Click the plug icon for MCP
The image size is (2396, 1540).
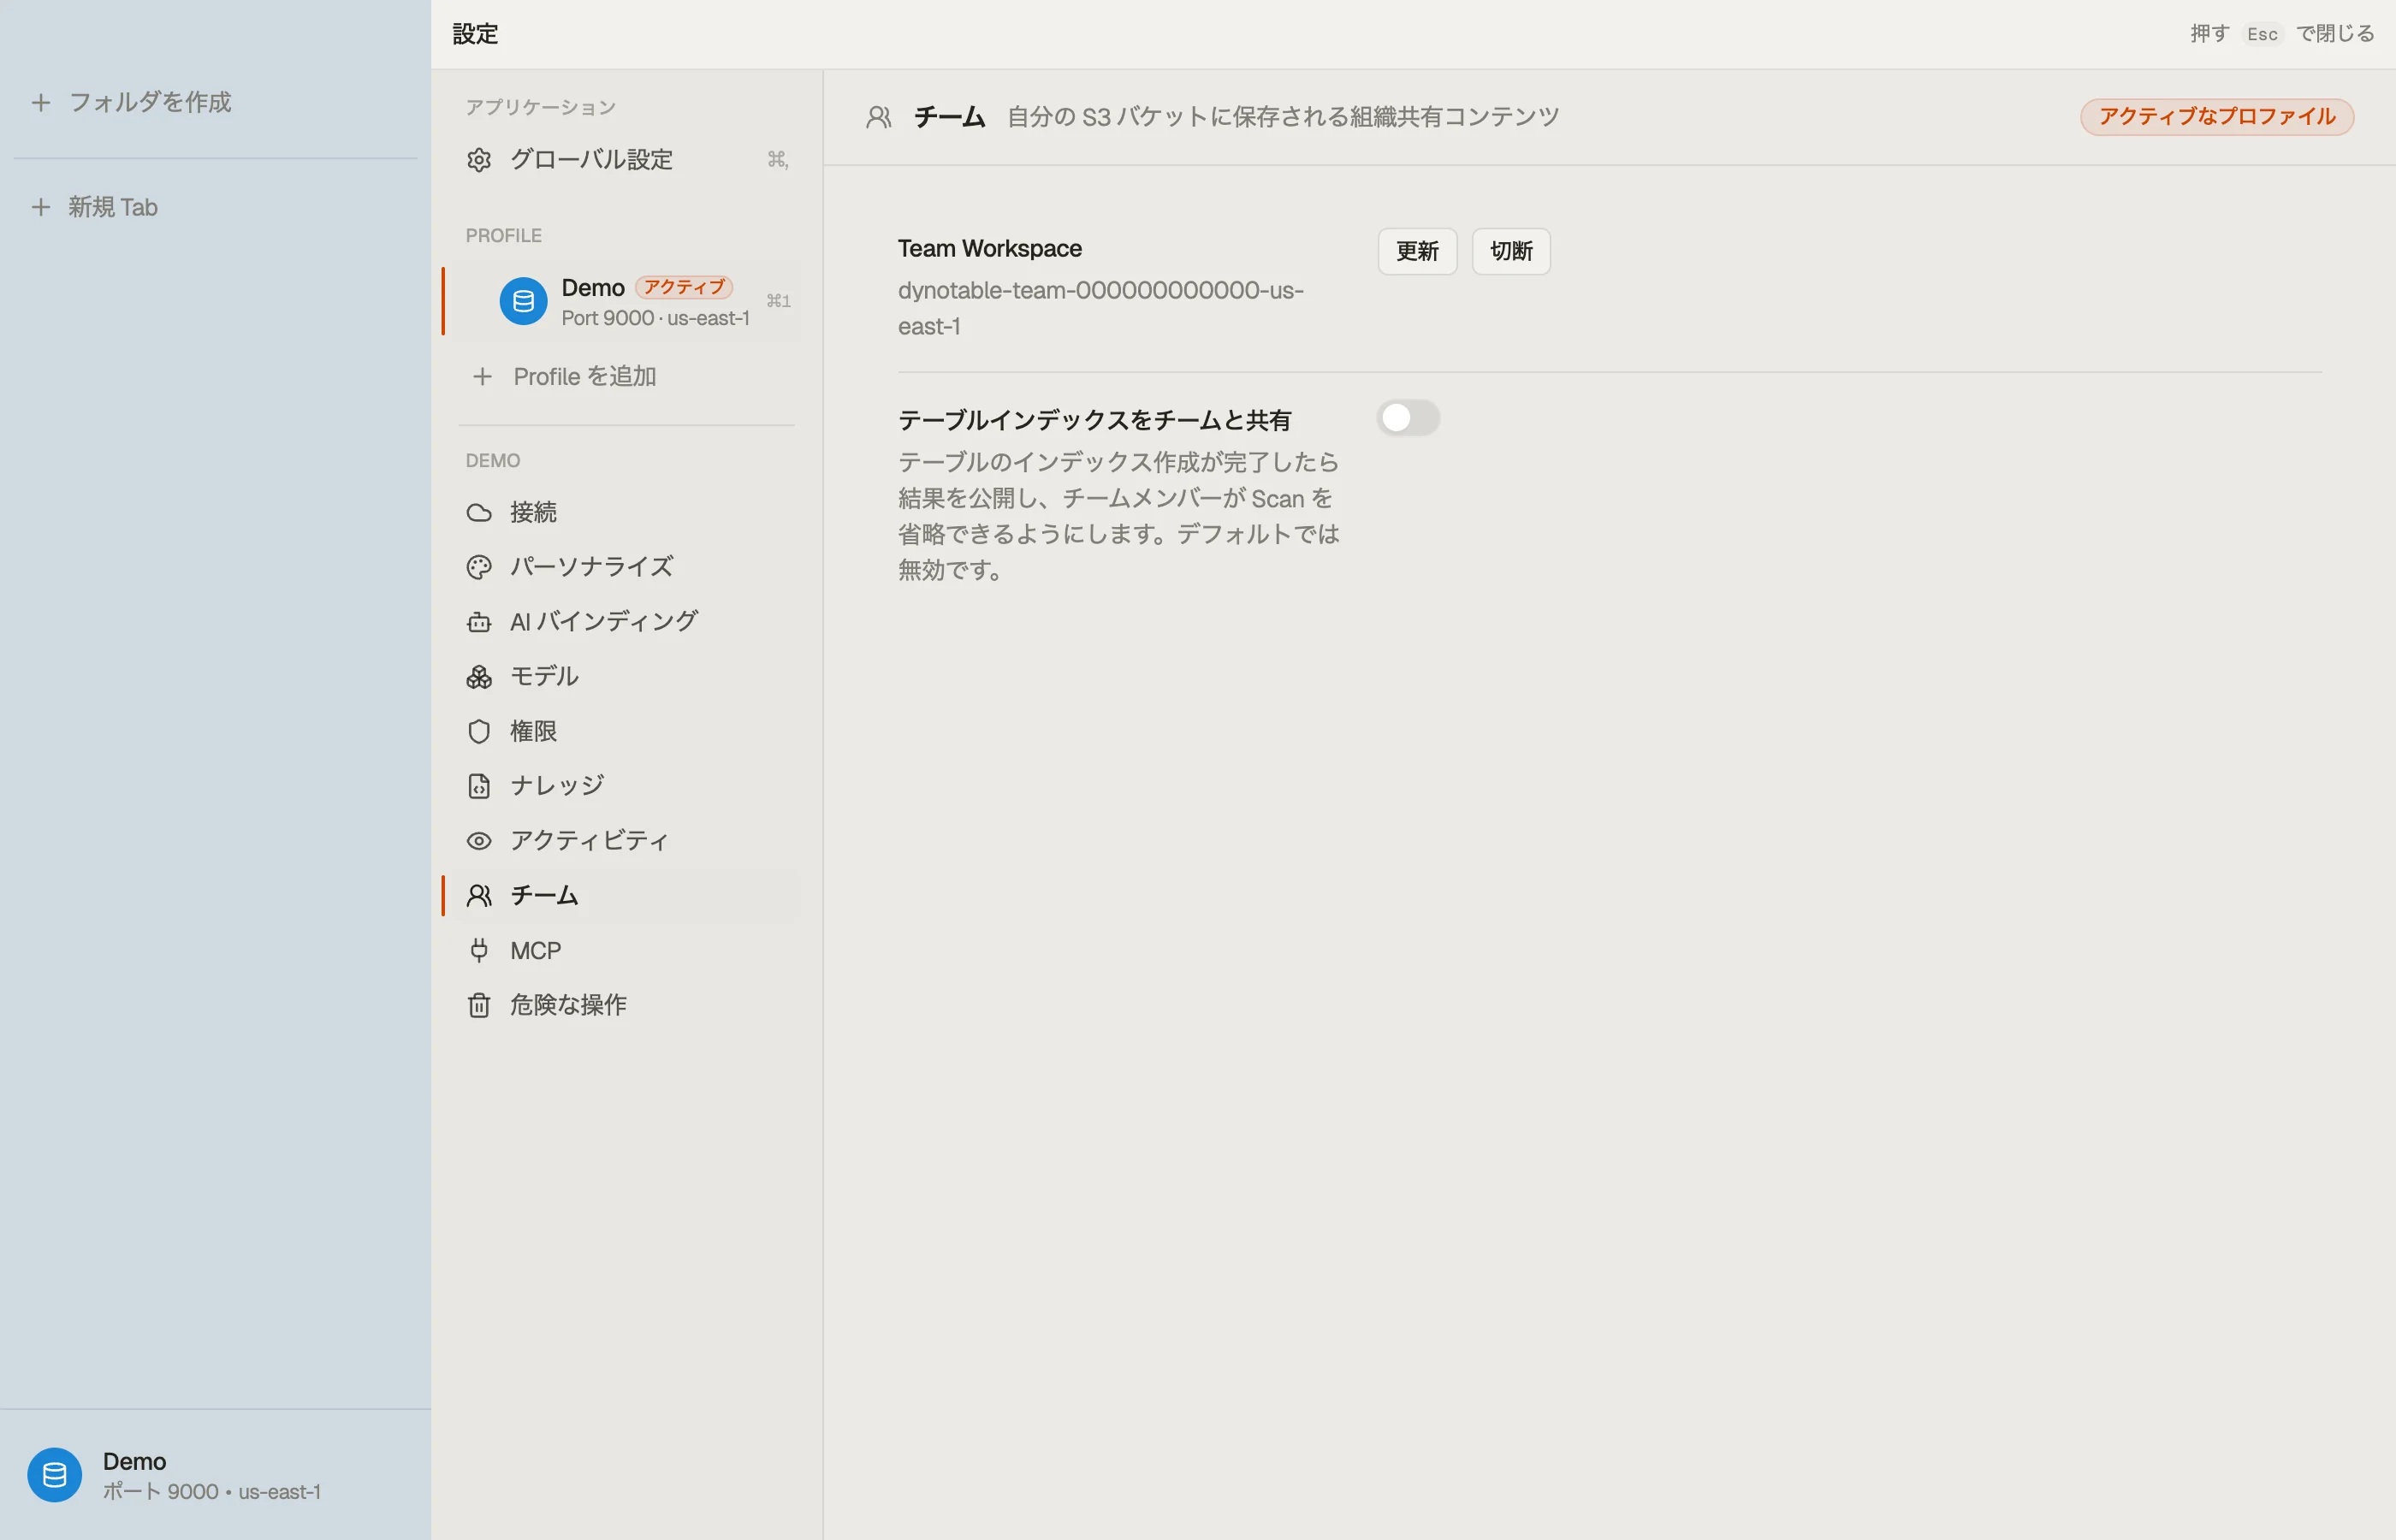pyautogui.click(x=479, y=950)
